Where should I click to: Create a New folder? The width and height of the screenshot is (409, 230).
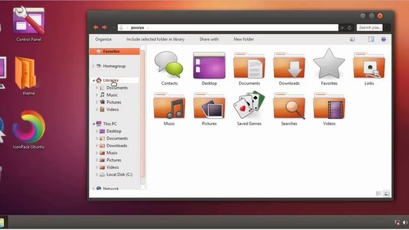(x=243, y=40)
